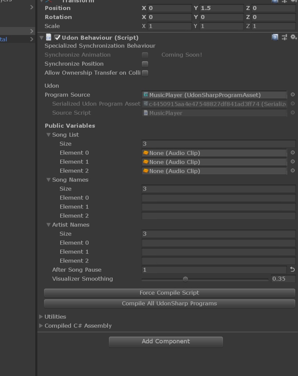Enable Synchronize Position checkbox

(145, 64)
